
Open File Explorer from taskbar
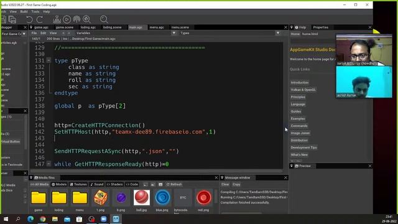[55, 219]
